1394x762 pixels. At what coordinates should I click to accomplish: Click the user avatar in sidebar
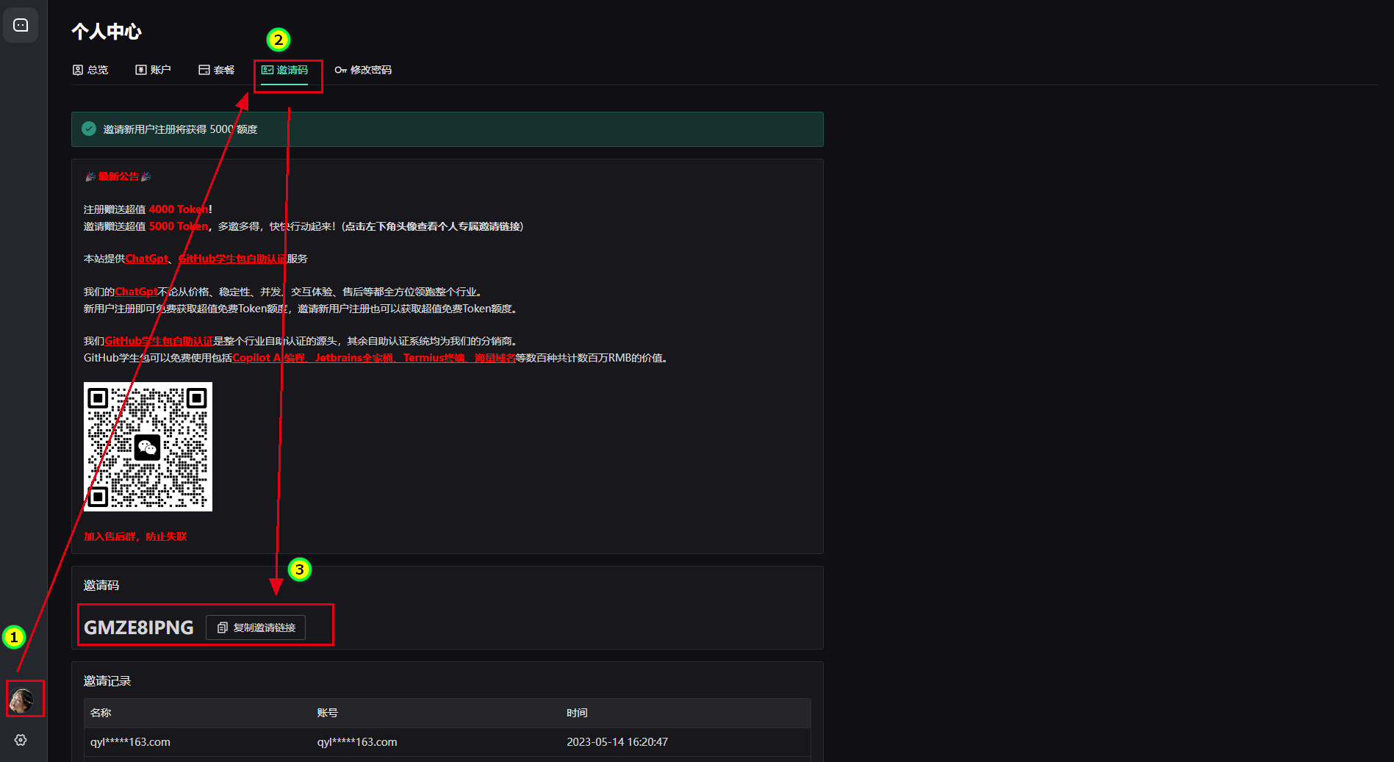coord(21,700)
